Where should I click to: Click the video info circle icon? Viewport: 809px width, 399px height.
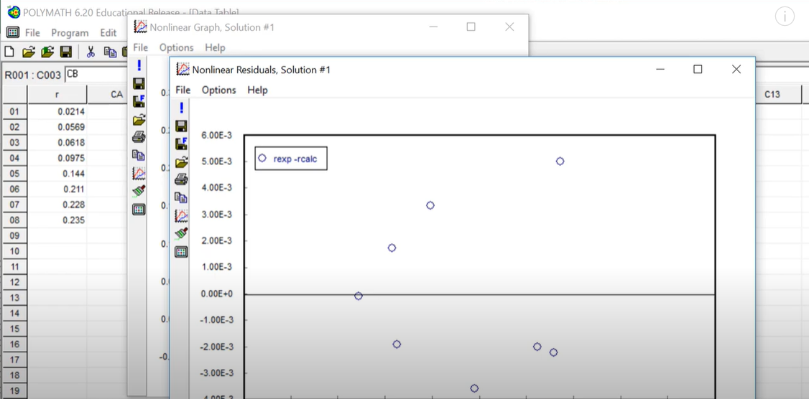pyautogui.click(x=785, y=17)
